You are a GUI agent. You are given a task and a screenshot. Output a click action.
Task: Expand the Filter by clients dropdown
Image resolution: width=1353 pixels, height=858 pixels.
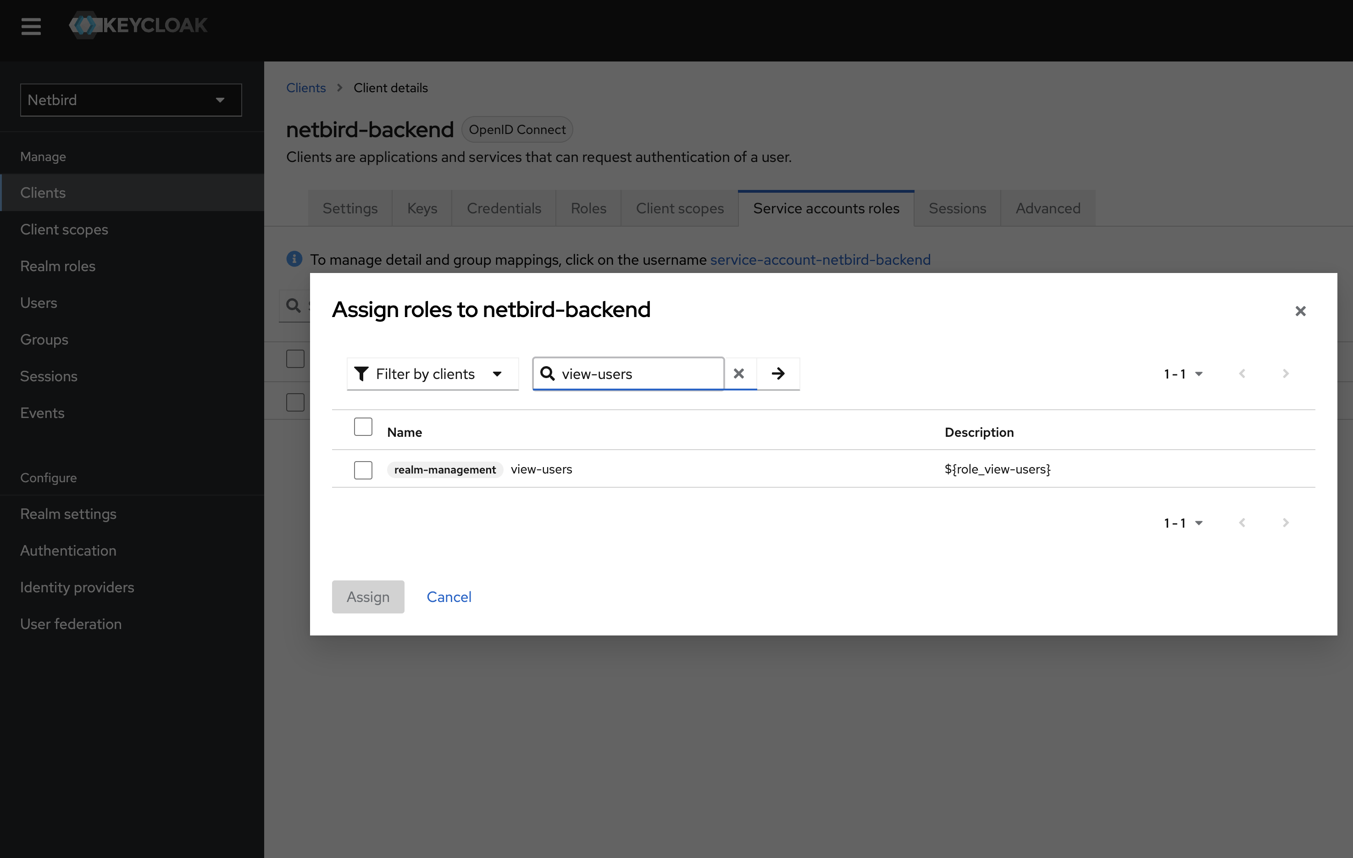433,374
